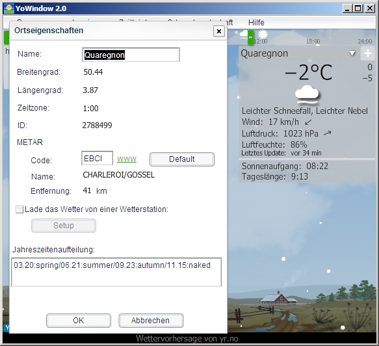The width and height of the screenshot is (379, 346).
Task: Click the pressure trend arrow icon
Action: click(x=327, y=133)
